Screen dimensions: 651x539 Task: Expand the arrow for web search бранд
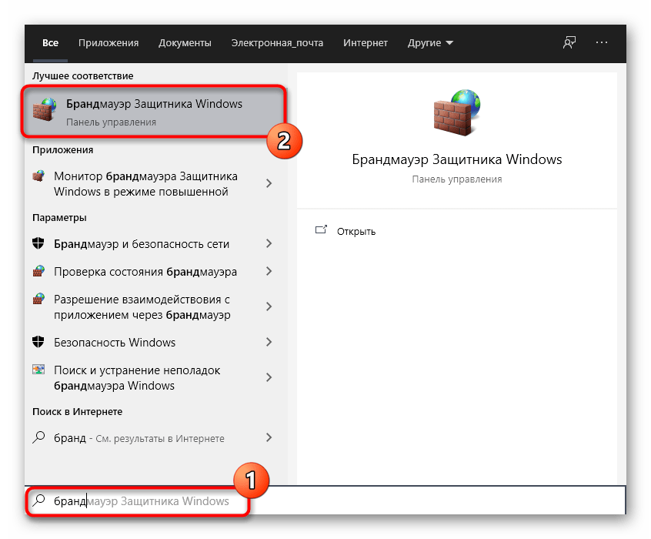(269, 438)
